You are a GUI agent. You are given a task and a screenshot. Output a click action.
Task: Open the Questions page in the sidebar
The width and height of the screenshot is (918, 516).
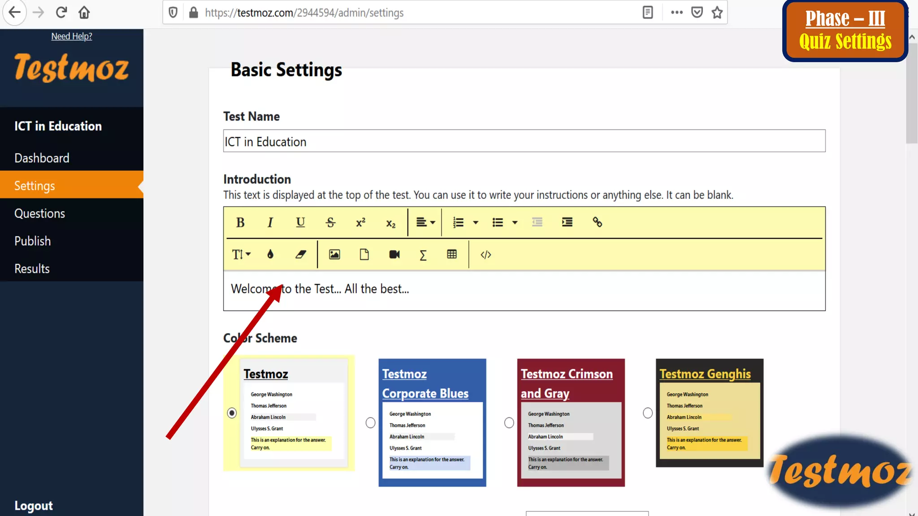(39, 213)
